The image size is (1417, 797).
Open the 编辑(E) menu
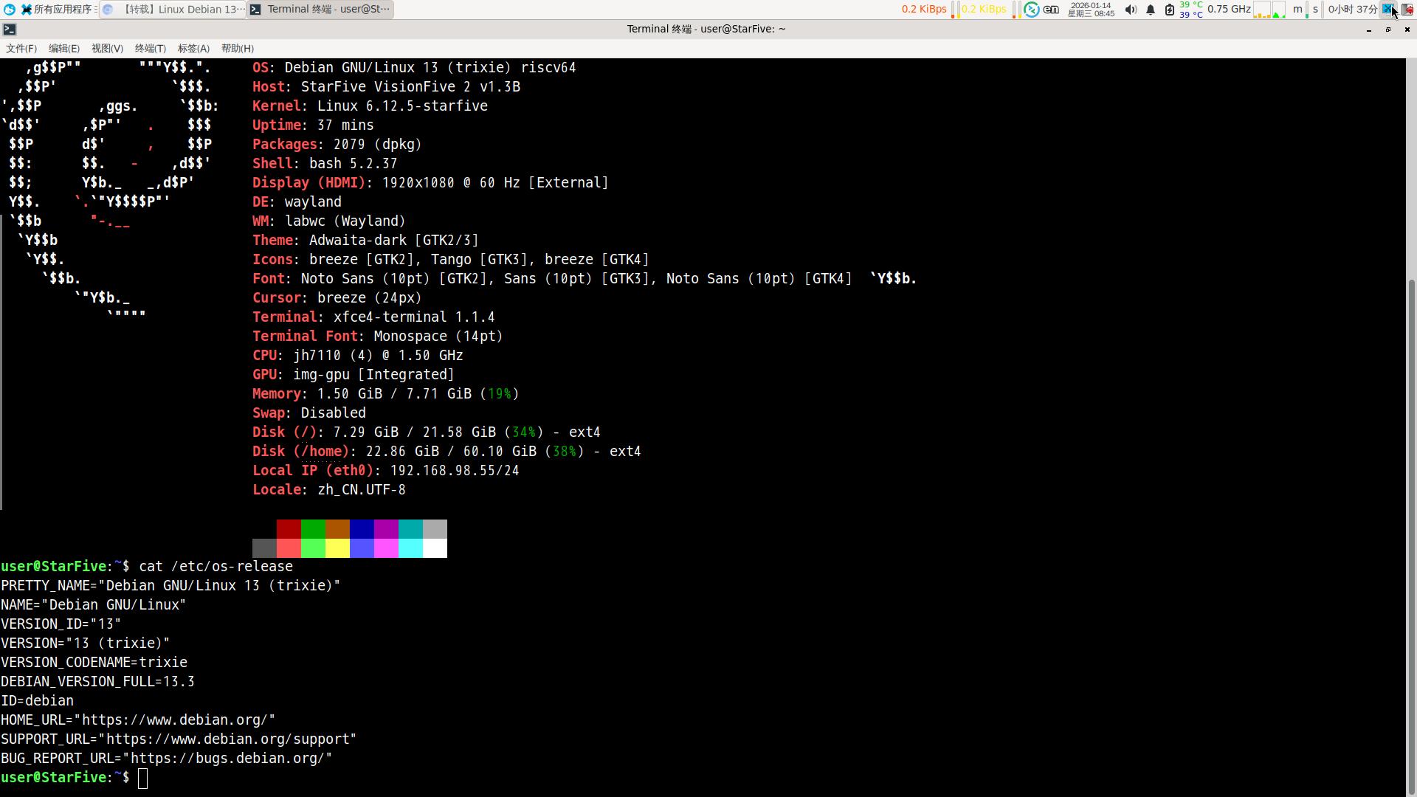click(x=64, y=49)
